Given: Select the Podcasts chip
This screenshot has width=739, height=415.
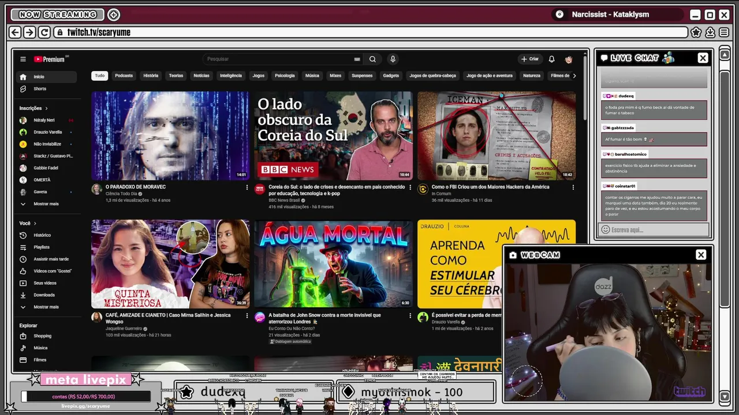Looking at the screenshot, I should (x=124, y=76).
